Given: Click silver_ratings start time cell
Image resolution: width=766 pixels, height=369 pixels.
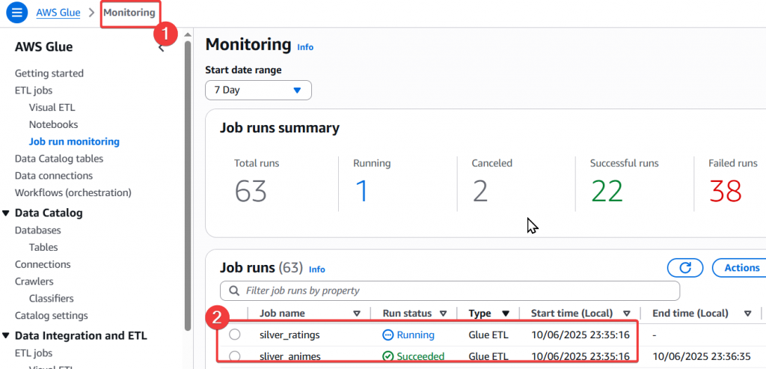Looking at the screenshot, I should [x=580, y=335].
